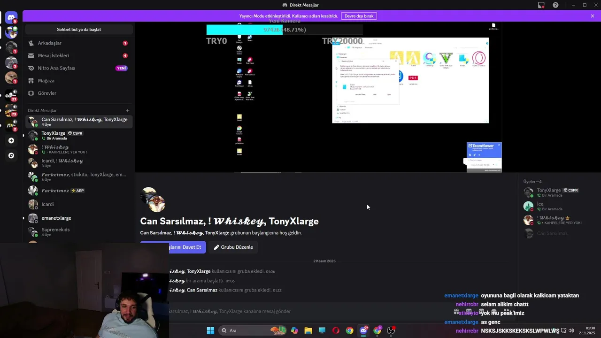601x338 pixels.
Task: Open the Opera browser taskbar icon
Action: pyautogui.click(x=336, y=330)
